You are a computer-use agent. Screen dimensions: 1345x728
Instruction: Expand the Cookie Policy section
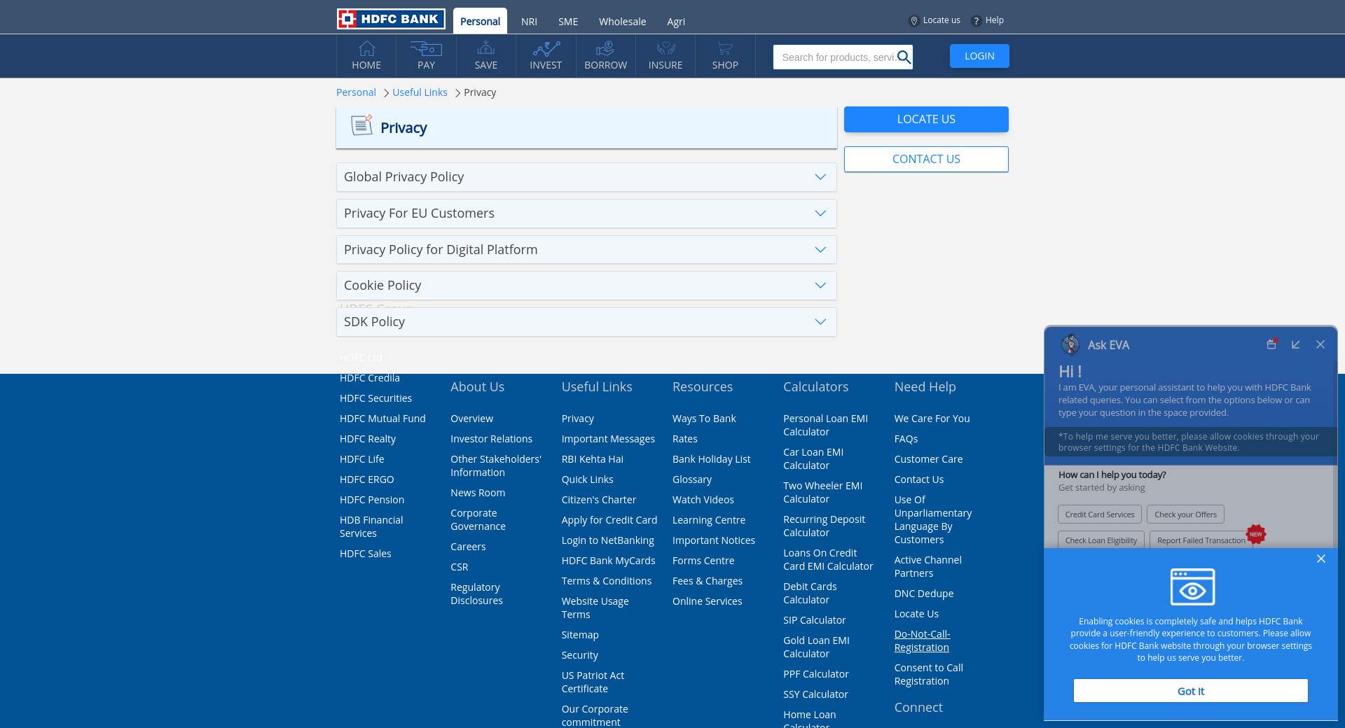click(820, 286)
